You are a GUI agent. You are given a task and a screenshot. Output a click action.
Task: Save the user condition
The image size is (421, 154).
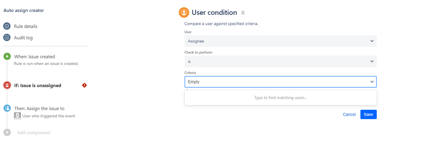click(x=368, y=114)
